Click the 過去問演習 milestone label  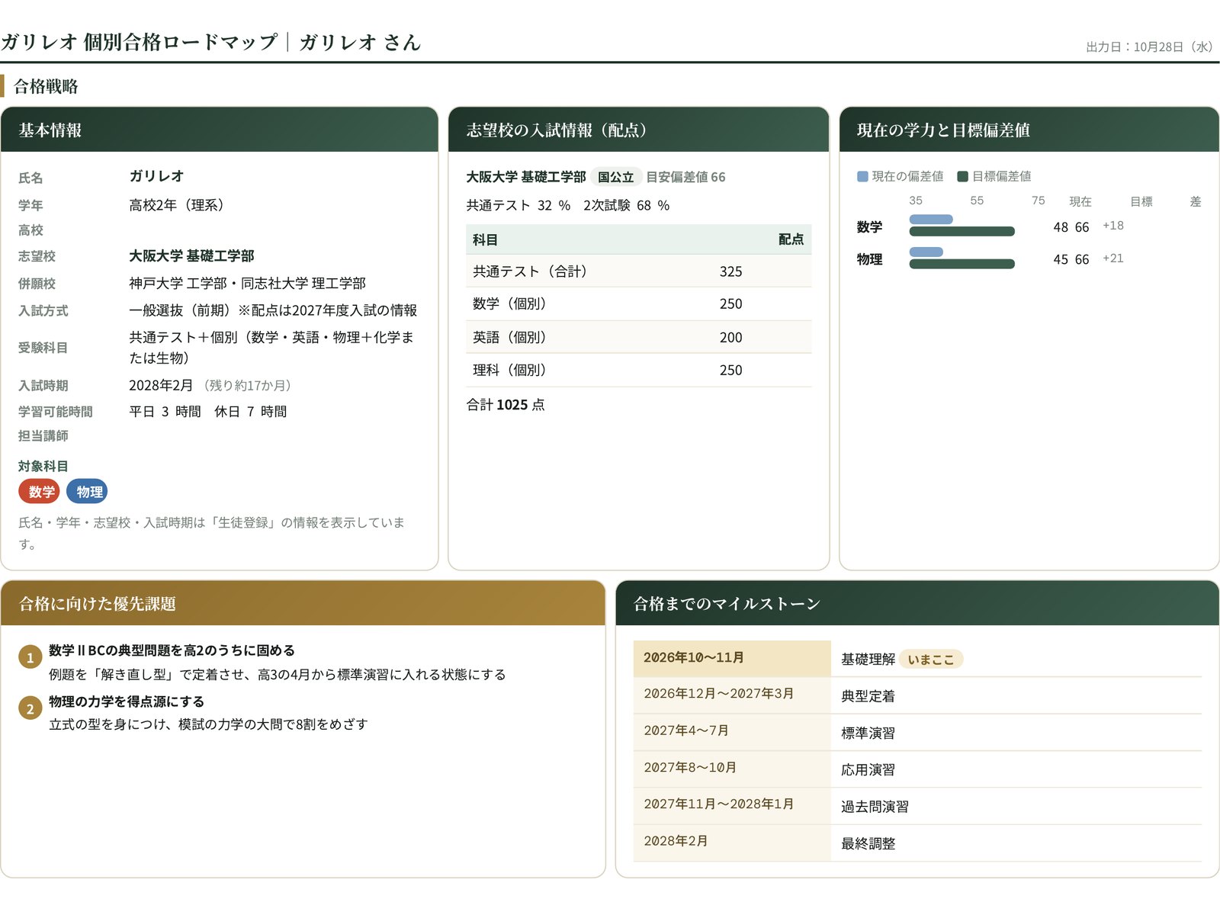tap(875, 807)
